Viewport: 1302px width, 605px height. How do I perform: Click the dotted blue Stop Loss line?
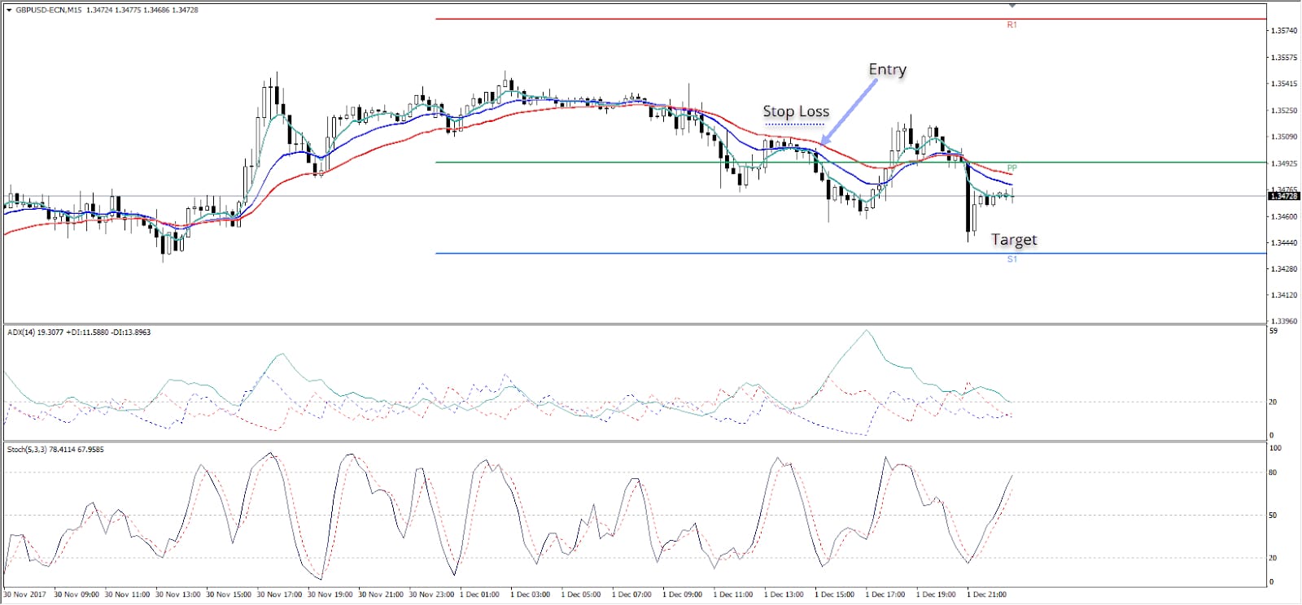[x=795, y=124]
